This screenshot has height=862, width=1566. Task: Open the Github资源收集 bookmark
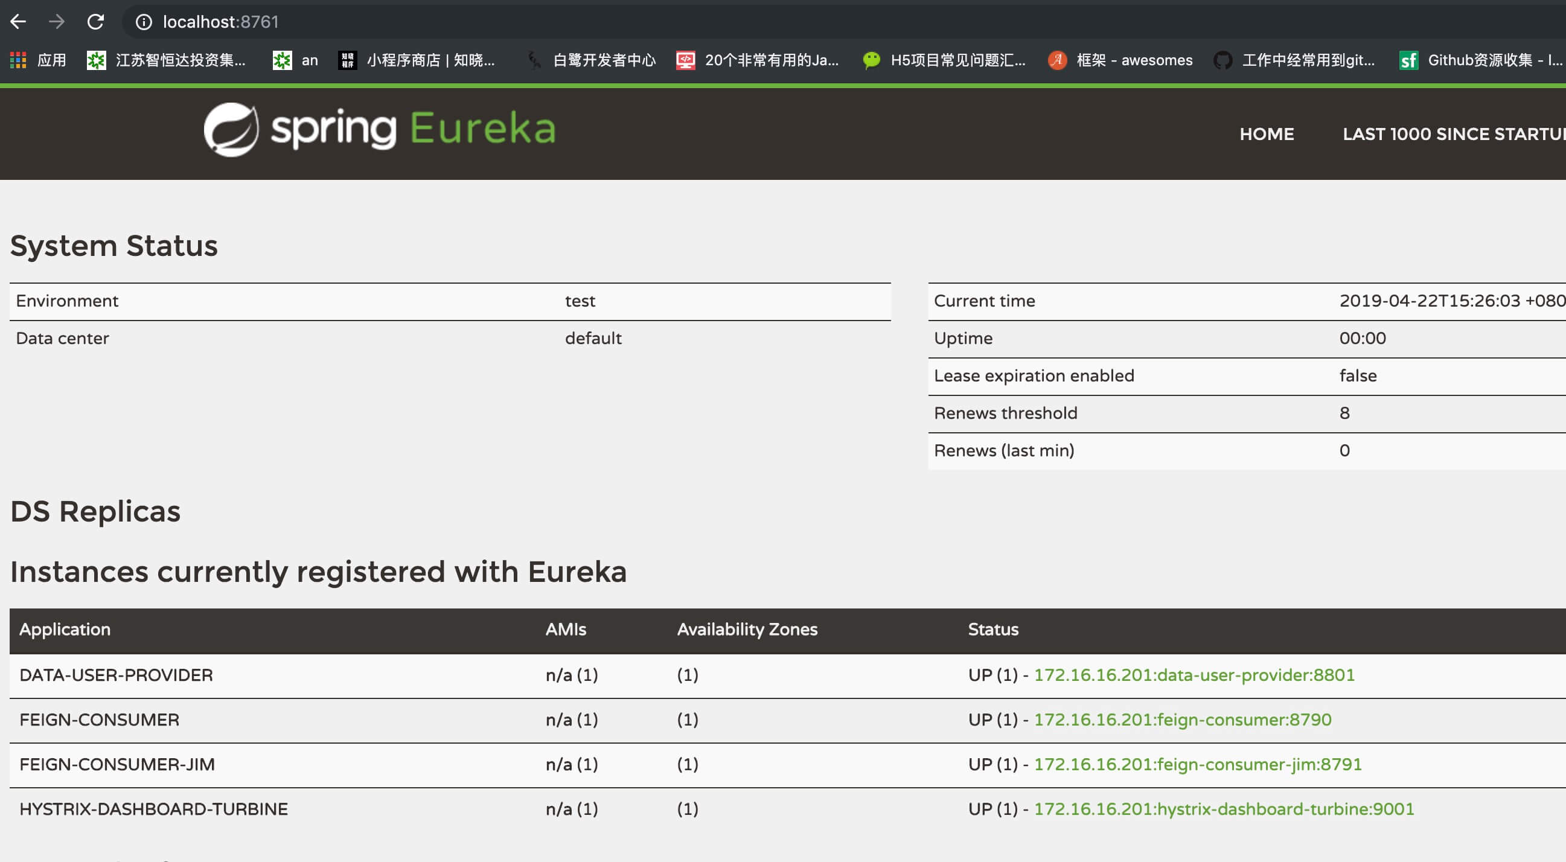1480,60
